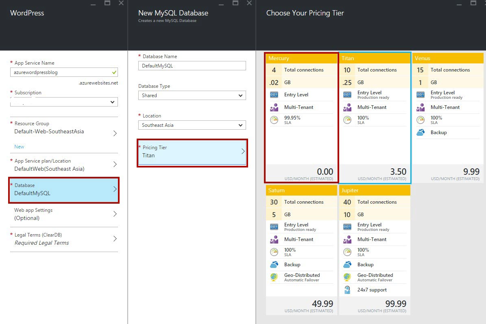Click the Database Name input field
The image size is (486, 324).
pos(192,66)
